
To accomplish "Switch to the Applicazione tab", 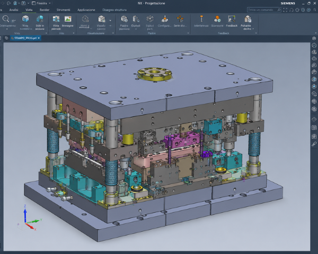I will pos(86,10).
